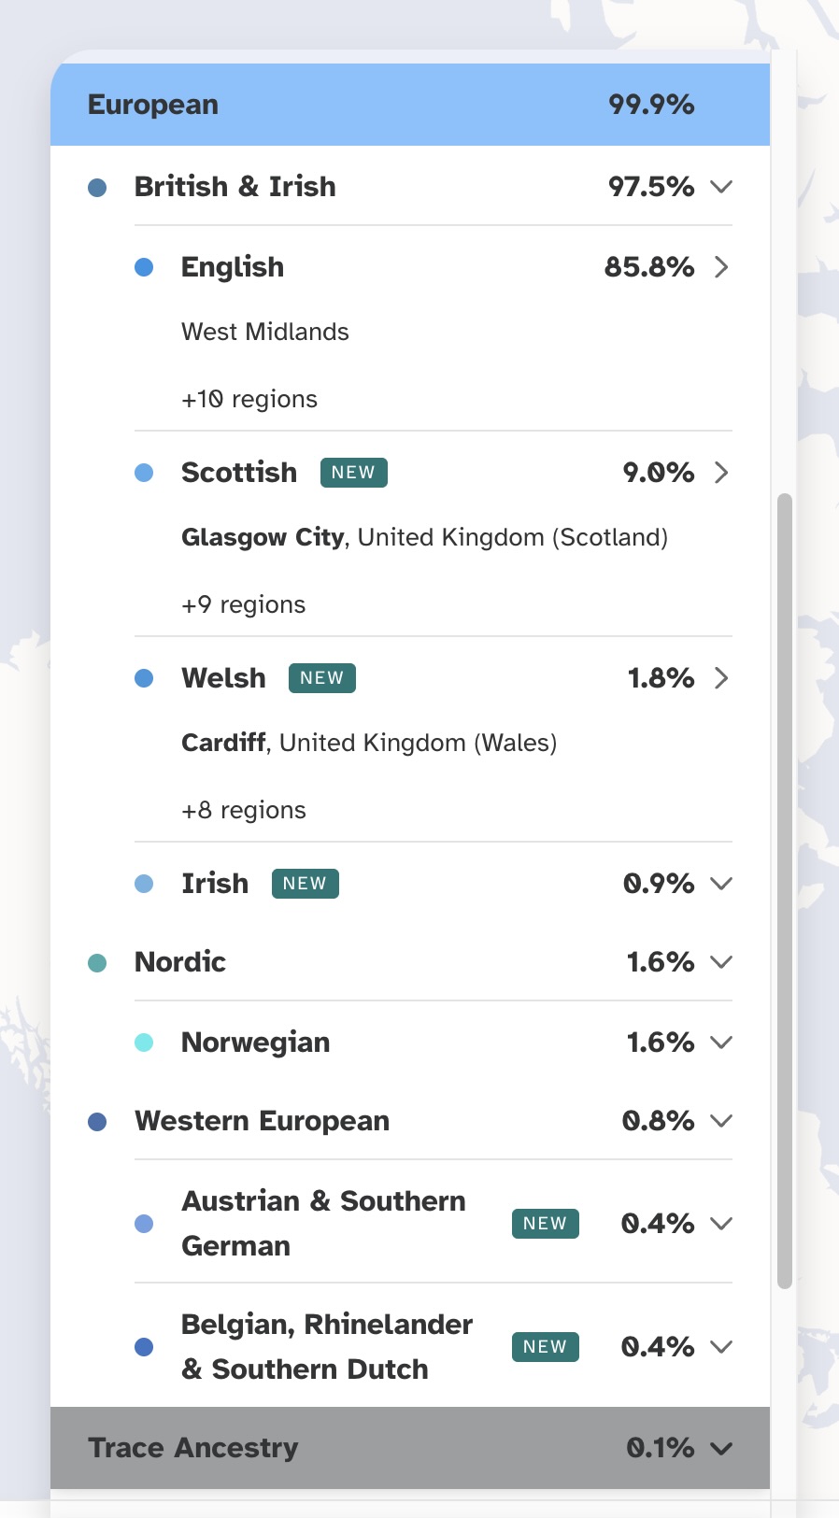Expand the Trace Ancestry section
This screenshot has width=839, height=1518.
click(x=720, y=1449)
